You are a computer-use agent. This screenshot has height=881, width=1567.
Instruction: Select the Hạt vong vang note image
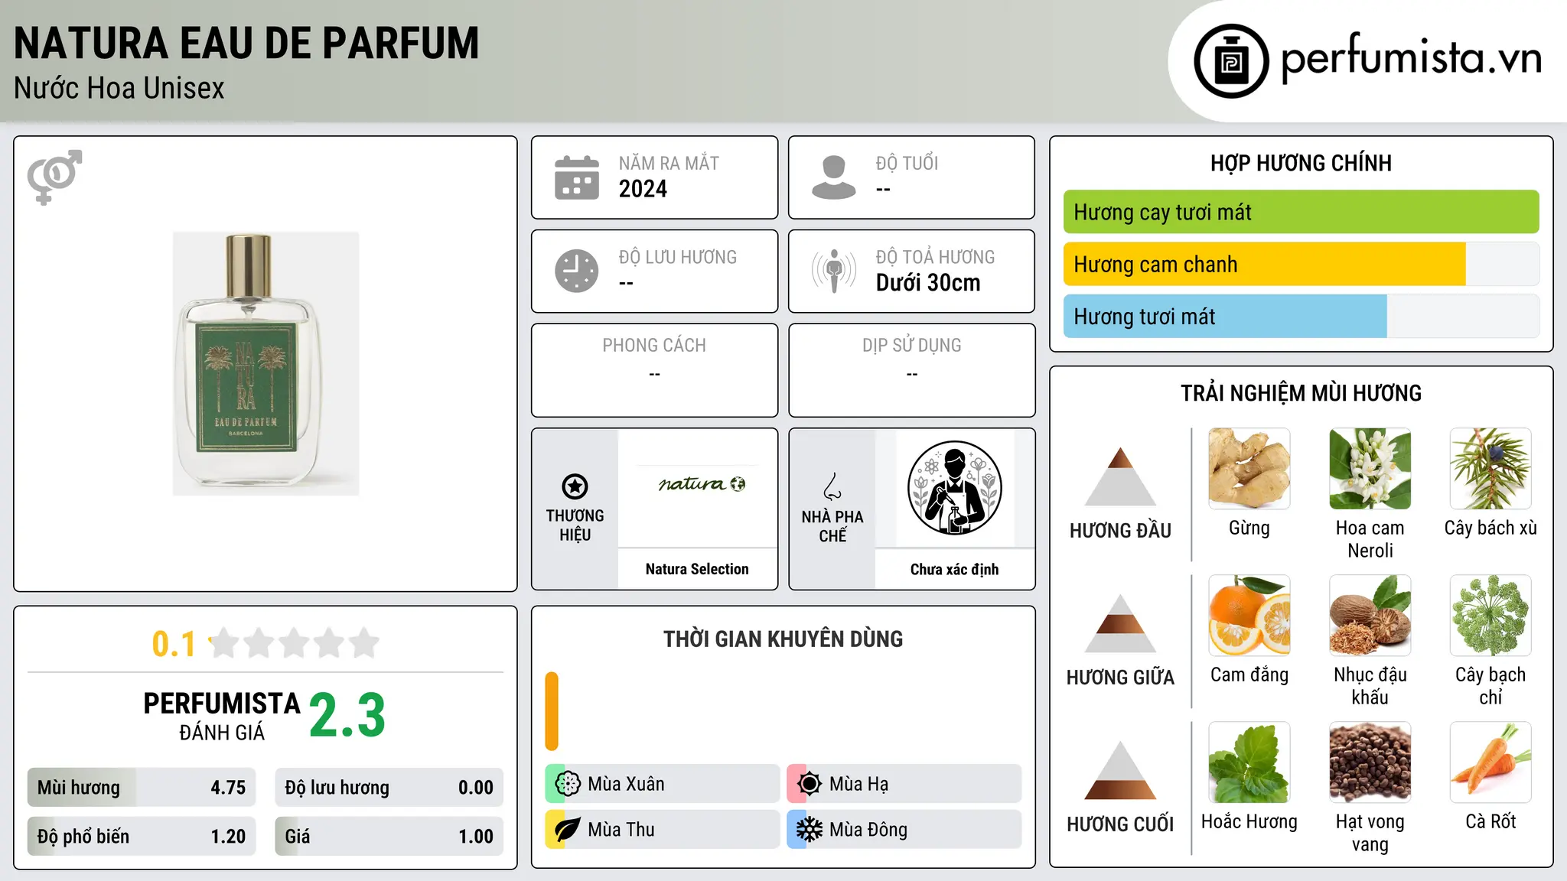[1370, 762]
